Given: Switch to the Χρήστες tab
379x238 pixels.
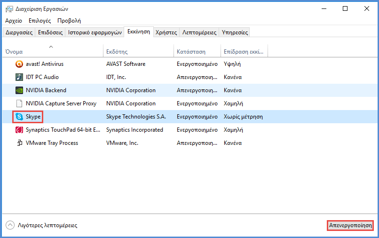Looking at the screenshot, I should point(166,32).
